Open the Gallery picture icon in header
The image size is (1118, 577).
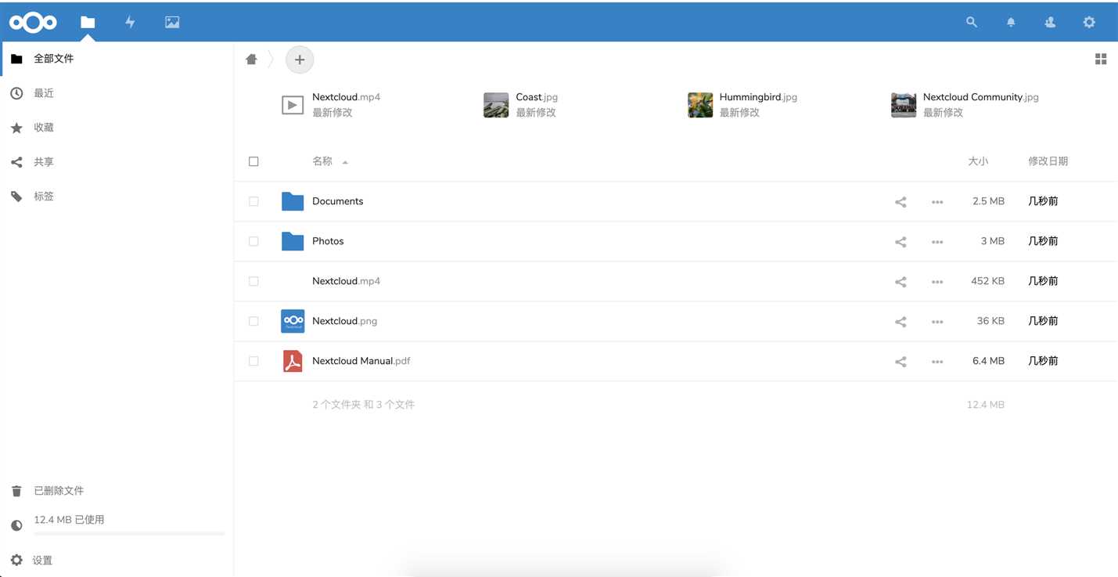[172, 23]
